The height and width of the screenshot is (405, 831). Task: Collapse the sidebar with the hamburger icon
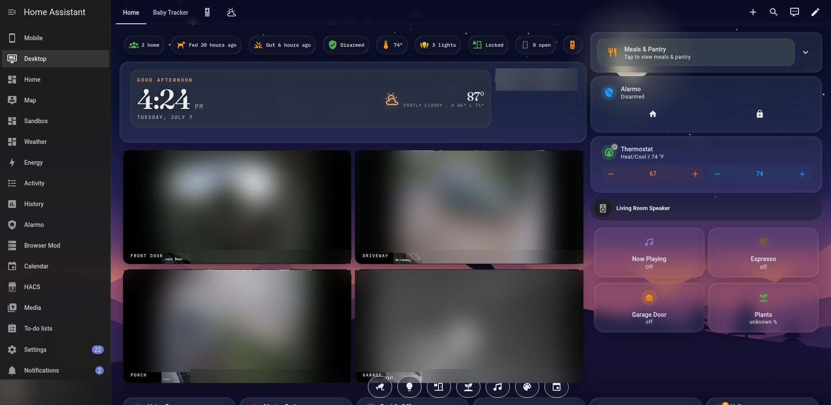point(12,12)
